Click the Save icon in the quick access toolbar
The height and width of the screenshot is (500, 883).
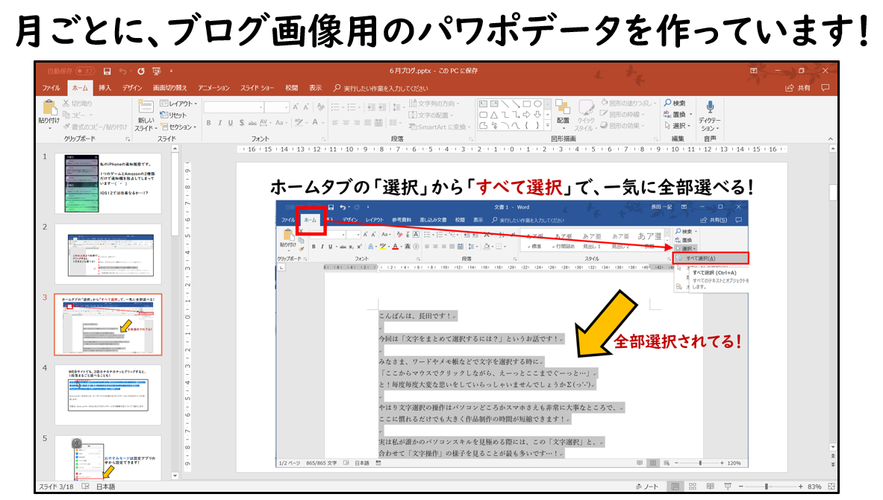pyautogui.click(x=107, y=71)
